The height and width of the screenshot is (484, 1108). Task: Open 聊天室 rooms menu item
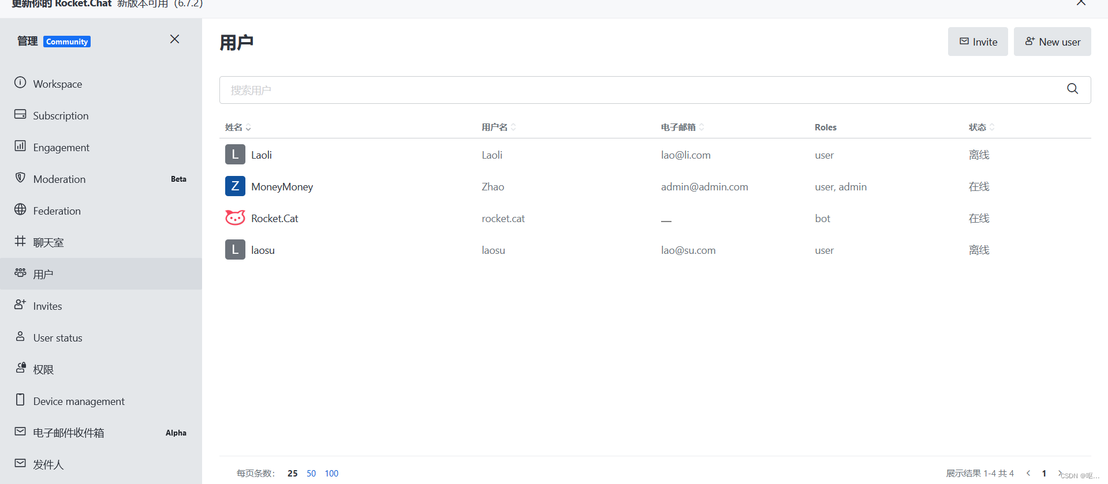[x=101, y=242]
